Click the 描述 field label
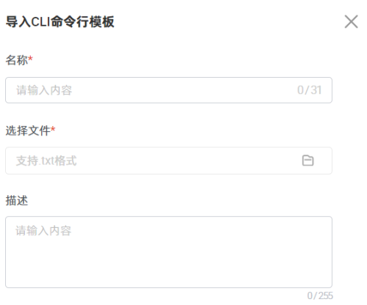367x305 pixels. point(17,201)
